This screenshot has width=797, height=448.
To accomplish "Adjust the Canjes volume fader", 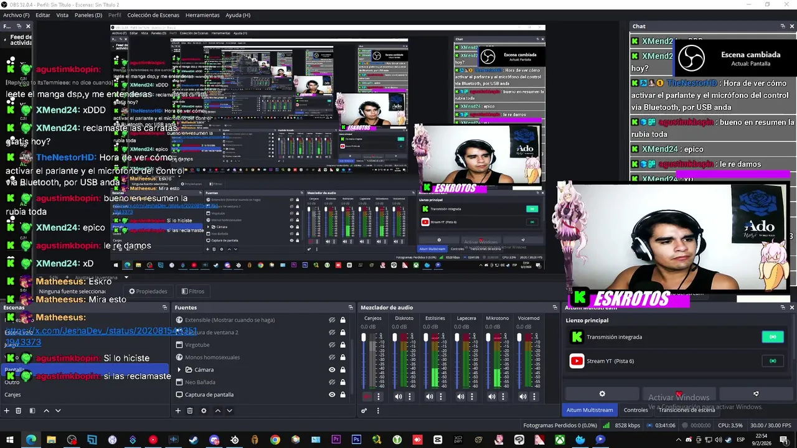I will click(364, 337).
